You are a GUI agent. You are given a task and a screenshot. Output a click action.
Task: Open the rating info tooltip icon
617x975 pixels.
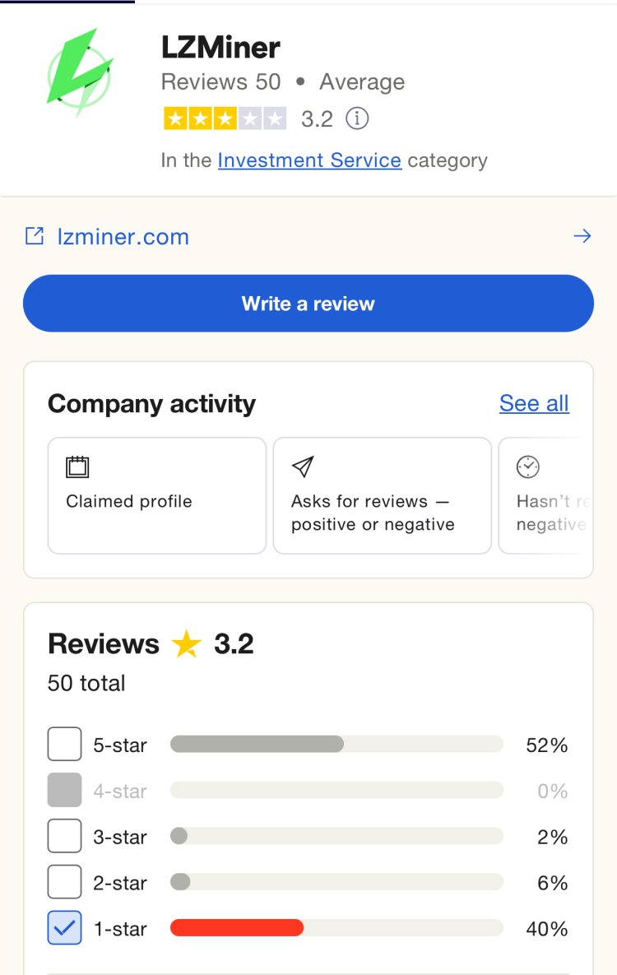click(355, 118)
